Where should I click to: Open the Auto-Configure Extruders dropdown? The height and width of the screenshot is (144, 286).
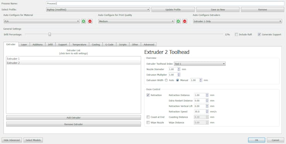[x=237, y=21]
